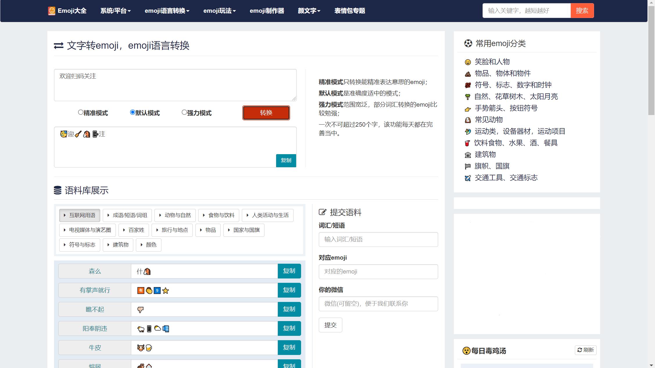This screenshot has width=655, height=368.
Task: Open the emoji制作器 menu item
Action: coord(267,10)
